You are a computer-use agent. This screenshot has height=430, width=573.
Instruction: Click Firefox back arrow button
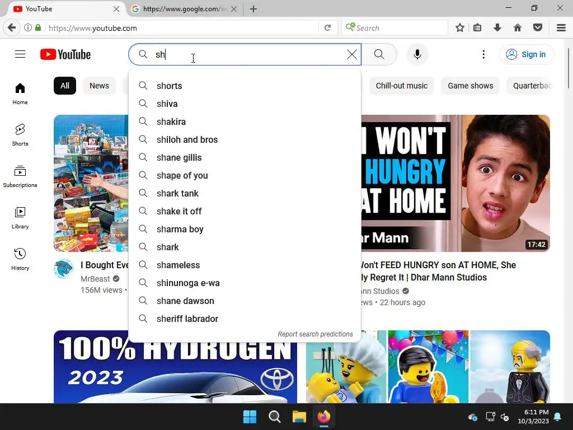(x=12, y=28)
